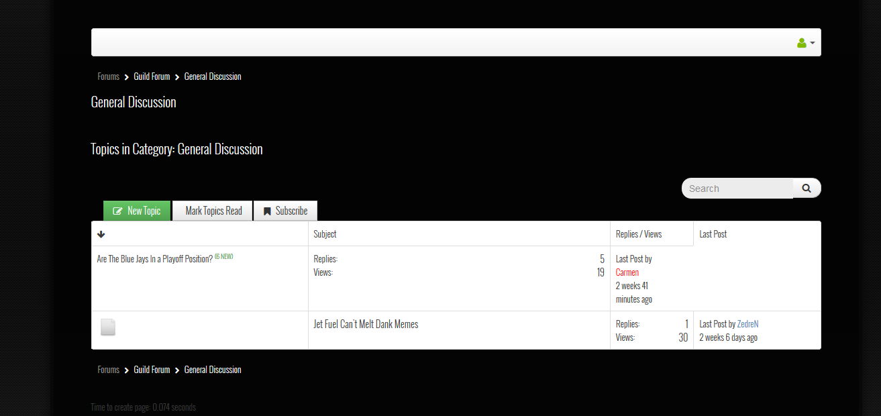This screenshot has width=881, height=416.
Task: Click the down arrow sort icon
Action: tap(101, 234)
